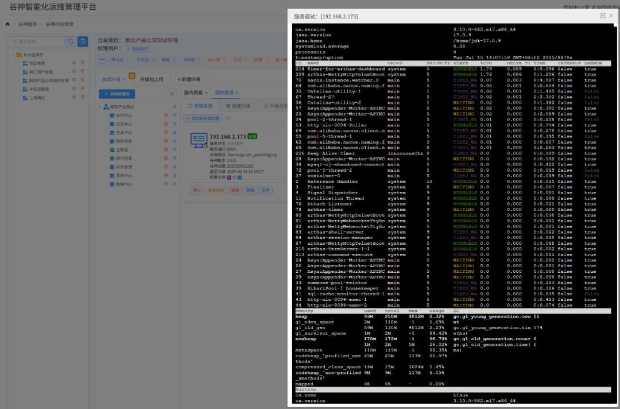Click the blue folder button next to refresh
Viewport: 620px width, 409px height.
(x=83, y=41)
